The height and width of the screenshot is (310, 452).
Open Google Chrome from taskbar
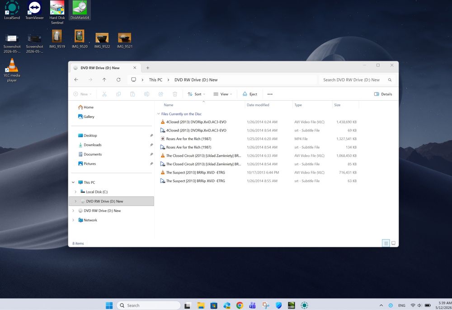click(240, 305)
